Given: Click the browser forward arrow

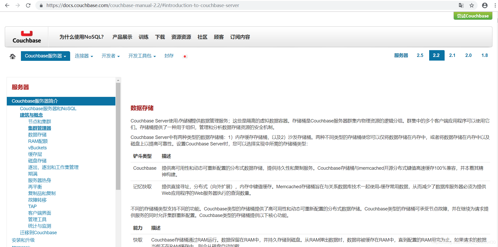Looking at the screenshot, I should (x=18, y=5).
